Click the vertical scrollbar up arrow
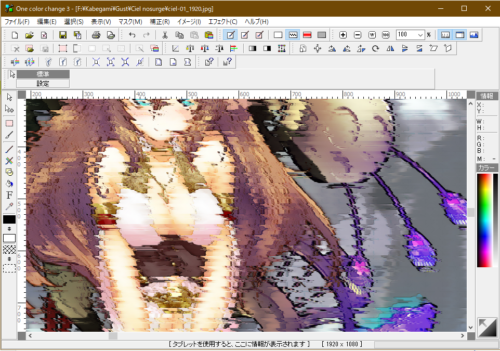500x351 pixels. tap(471, 103)
